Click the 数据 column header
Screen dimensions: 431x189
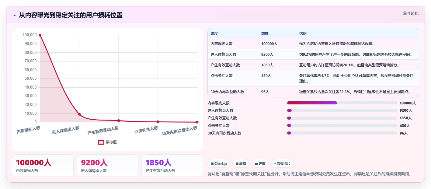click(x=265, y=33)
